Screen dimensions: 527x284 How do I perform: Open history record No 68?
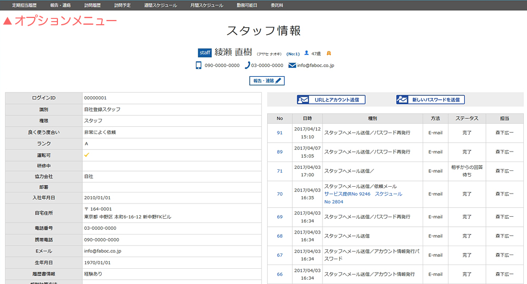[280, 236]
